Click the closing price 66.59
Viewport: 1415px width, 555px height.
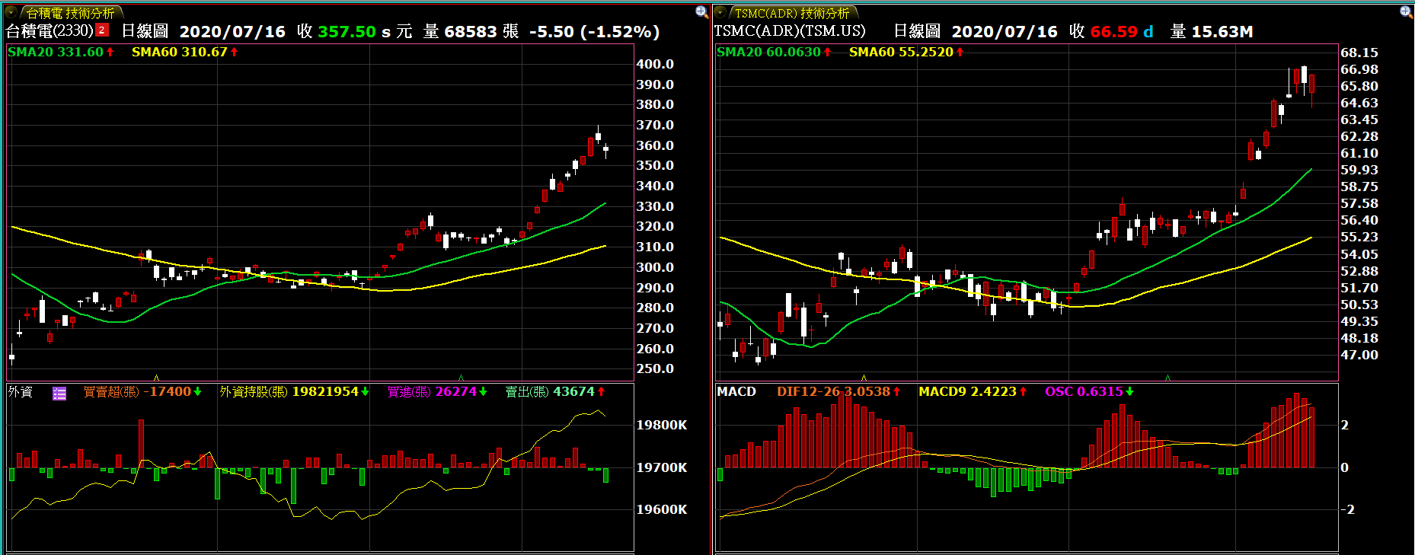1113,32
